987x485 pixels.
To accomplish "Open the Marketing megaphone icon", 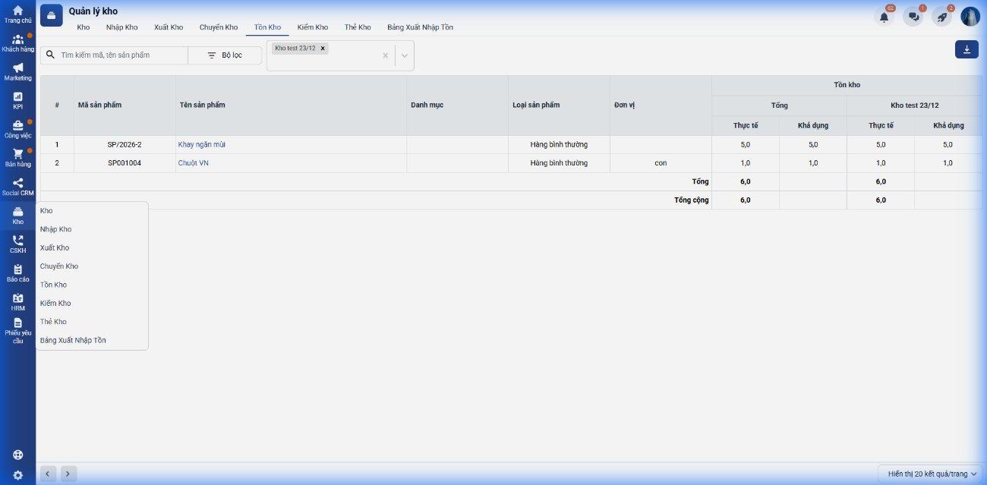I will pos(17,68).
